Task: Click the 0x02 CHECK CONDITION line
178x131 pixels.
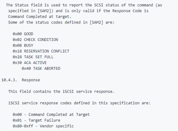Action: [x=35, y=40]
